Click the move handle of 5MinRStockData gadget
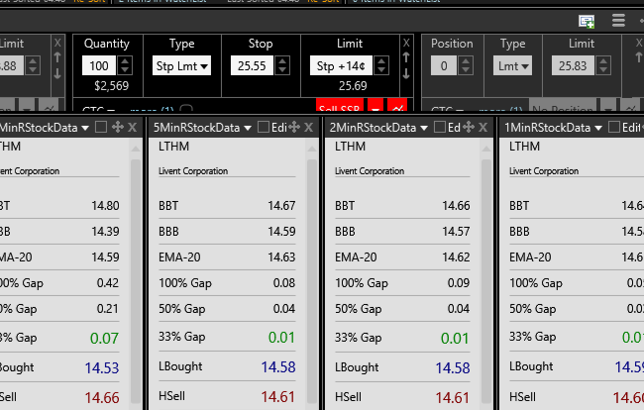Viewport: 644px width, 410px height. 294,127
